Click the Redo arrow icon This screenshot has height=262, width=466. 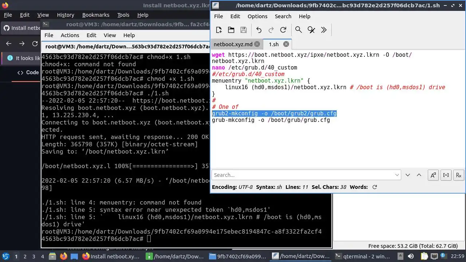tap(271, 30)
